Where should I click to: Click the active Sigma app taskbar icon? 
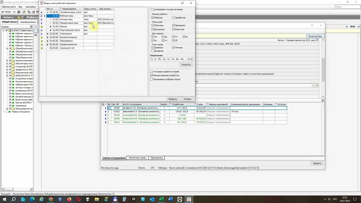[x=189, y=199]
